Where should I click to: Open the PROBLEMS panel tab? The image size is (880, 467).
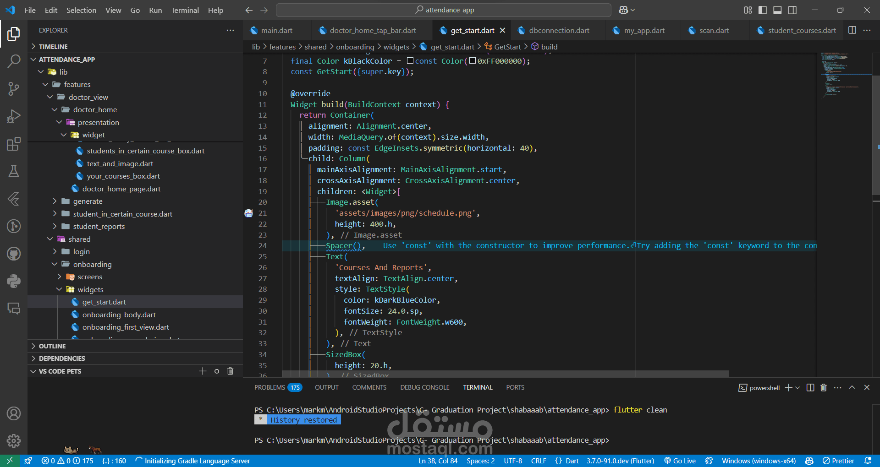pyautogui.click(x=269, y=387)
